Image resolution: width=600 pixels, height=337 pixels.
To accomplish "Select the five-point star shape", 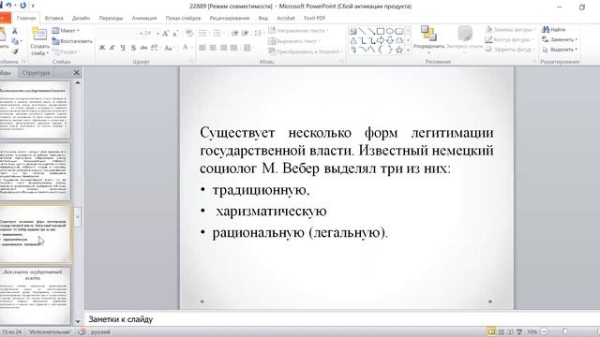I will (399, 50).
